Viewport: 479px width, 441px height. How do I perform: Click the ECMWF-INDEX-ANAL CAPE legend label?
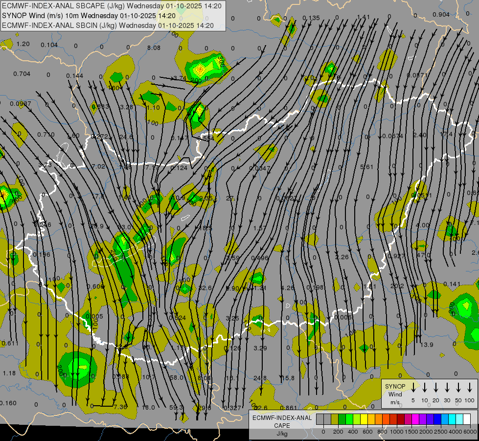[281, 421]
